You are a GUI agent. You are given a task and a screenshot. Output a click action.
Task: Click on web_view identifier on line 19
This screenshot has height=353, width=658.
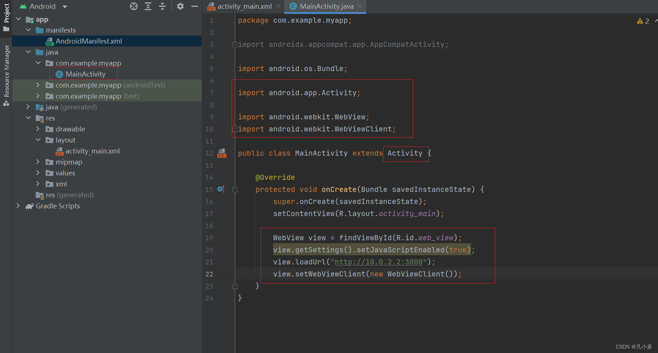[436, 238]
